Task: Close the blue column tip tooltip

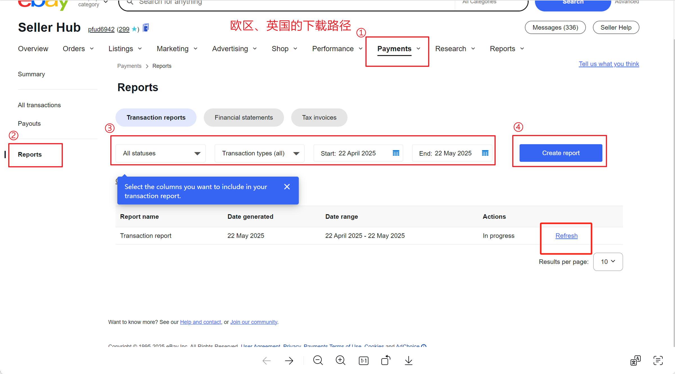Action: pyautogui.click(x=287, y=187)
